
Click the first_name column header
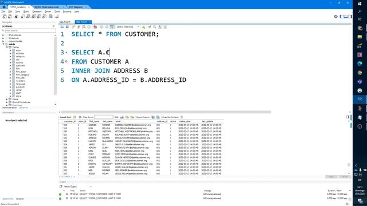[94, 121]
